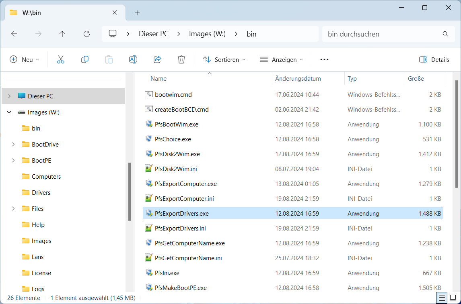The width and height of the screenshot is (461, 304).
Task: Go back to previous folder
Action: 14,34
